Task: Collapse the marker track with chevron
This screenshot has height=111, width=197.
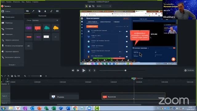Action: tap(7, 81)
